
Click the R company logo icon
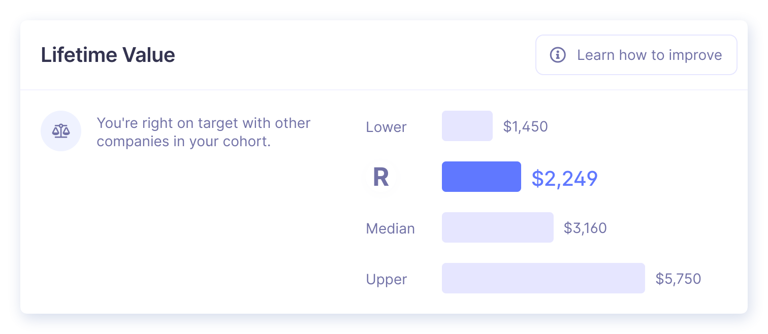point(381,177)
